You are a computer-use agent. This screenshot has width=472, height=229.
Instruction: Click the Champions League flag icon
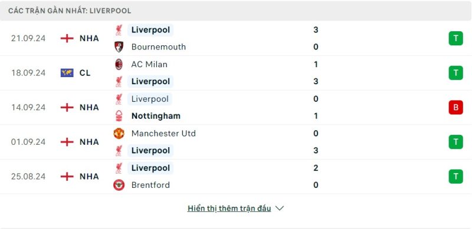(67, 73)
